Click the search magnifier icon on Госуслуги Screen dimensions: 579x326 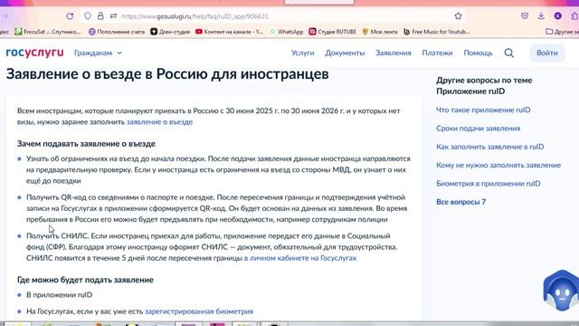pos(509,53)
